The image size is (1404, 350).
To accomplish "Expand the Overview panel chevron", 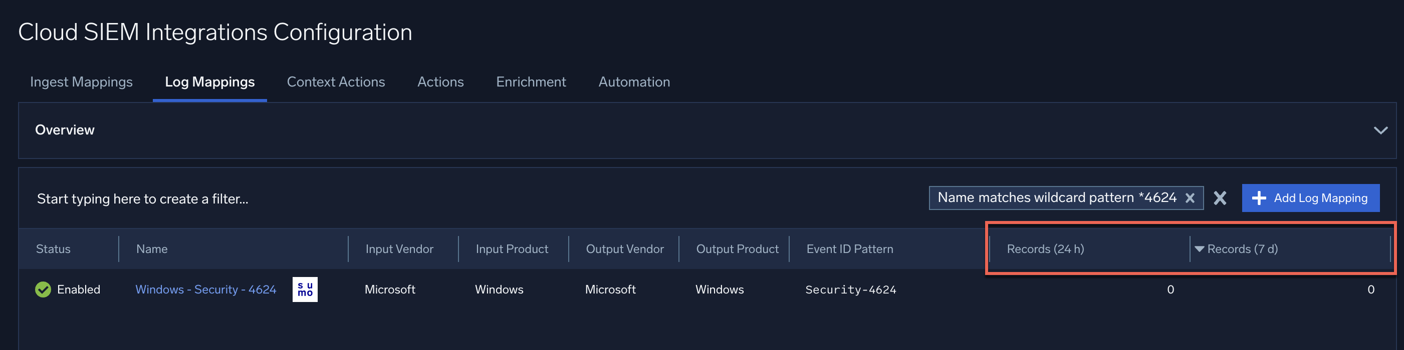I will pyautogui.click(x=1380, y=130).
